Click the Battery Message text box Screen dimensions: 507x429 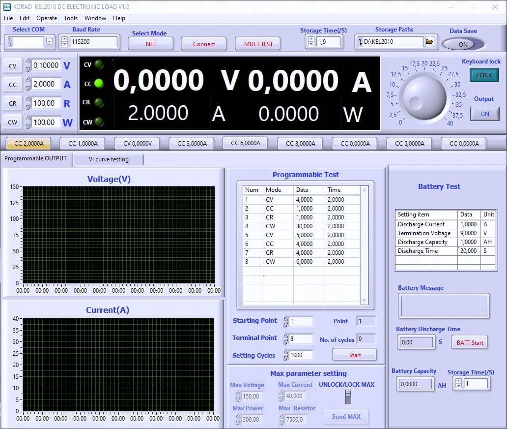tap(444, 306)
